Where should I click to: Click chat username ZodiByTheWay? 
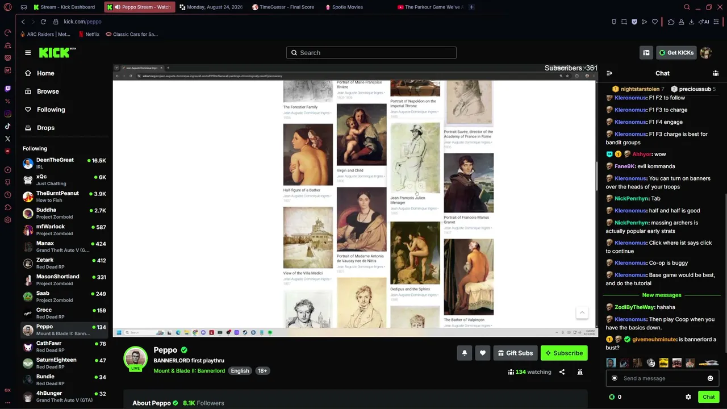(634, 307)
